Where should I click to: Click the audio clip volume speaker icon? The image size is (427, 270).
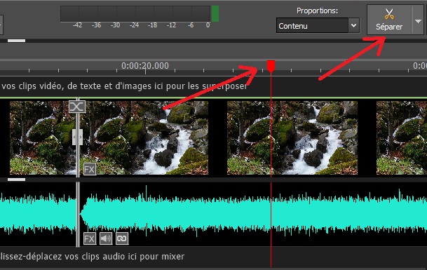coord(106,239)
